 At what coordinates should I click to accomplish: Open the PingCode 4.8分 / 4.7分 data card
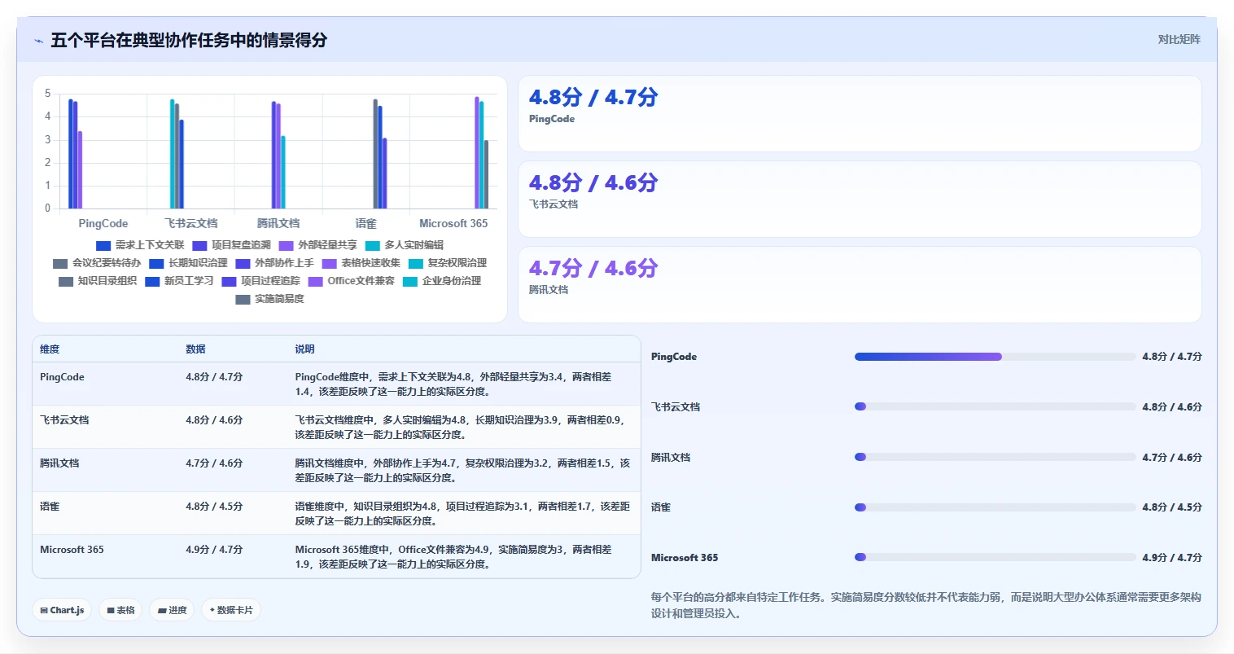click(860, 114)
